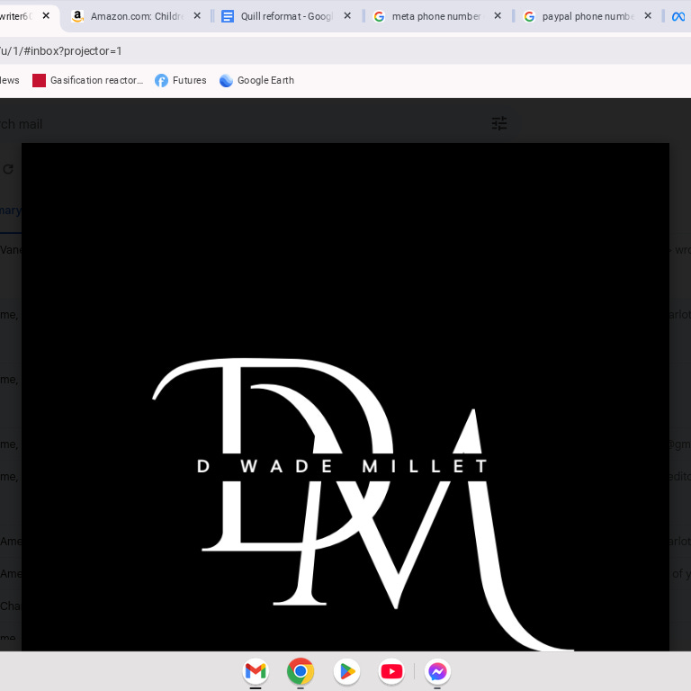Close the paypal phone number tab

point(648,16)
